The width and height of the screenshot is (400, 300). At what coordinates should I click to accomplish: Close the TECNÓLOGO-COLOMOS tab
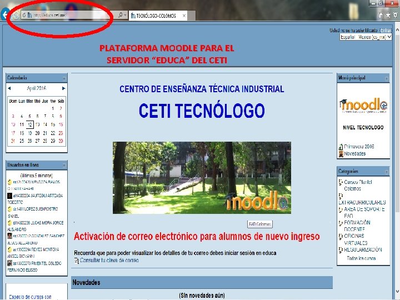point(184,16)
